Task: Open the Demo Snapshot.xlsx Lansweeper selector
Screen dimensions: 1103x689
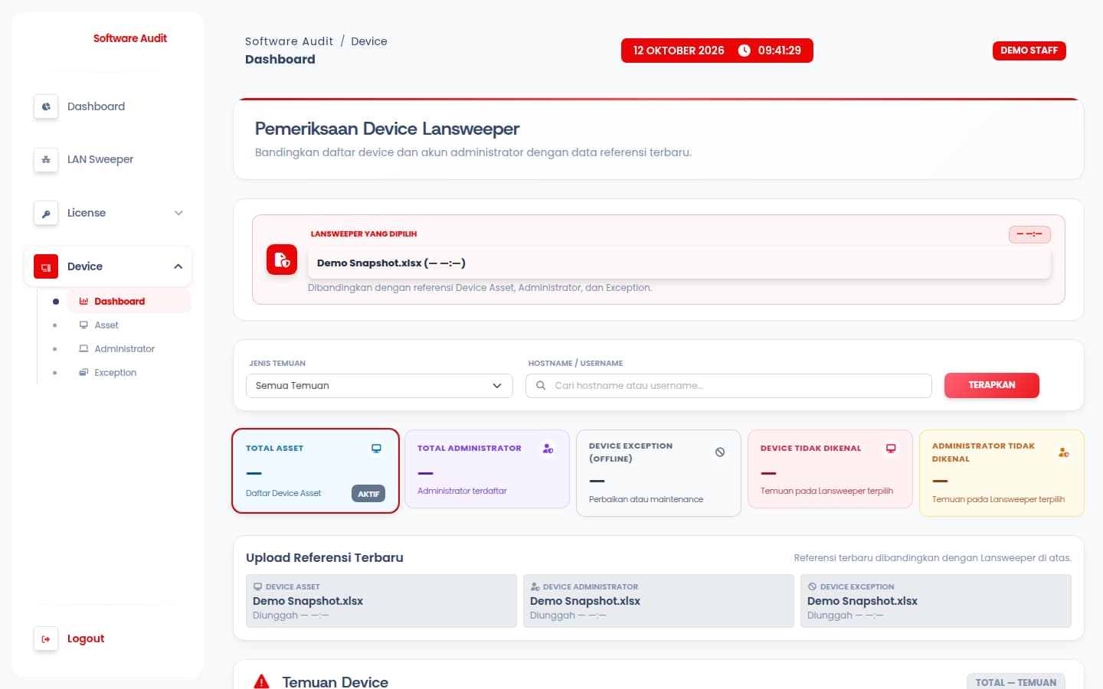Action: pos(679,263)
